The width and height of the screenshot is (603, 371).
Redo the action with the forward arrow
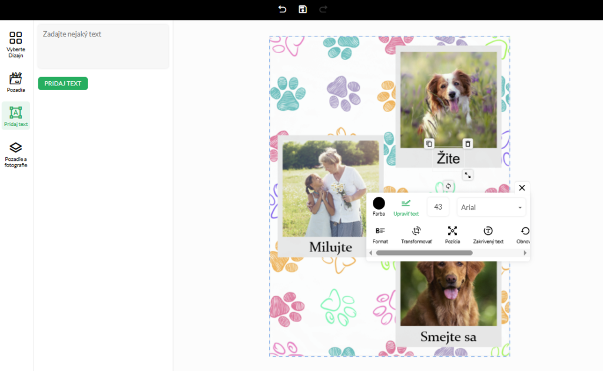[323, 9]
